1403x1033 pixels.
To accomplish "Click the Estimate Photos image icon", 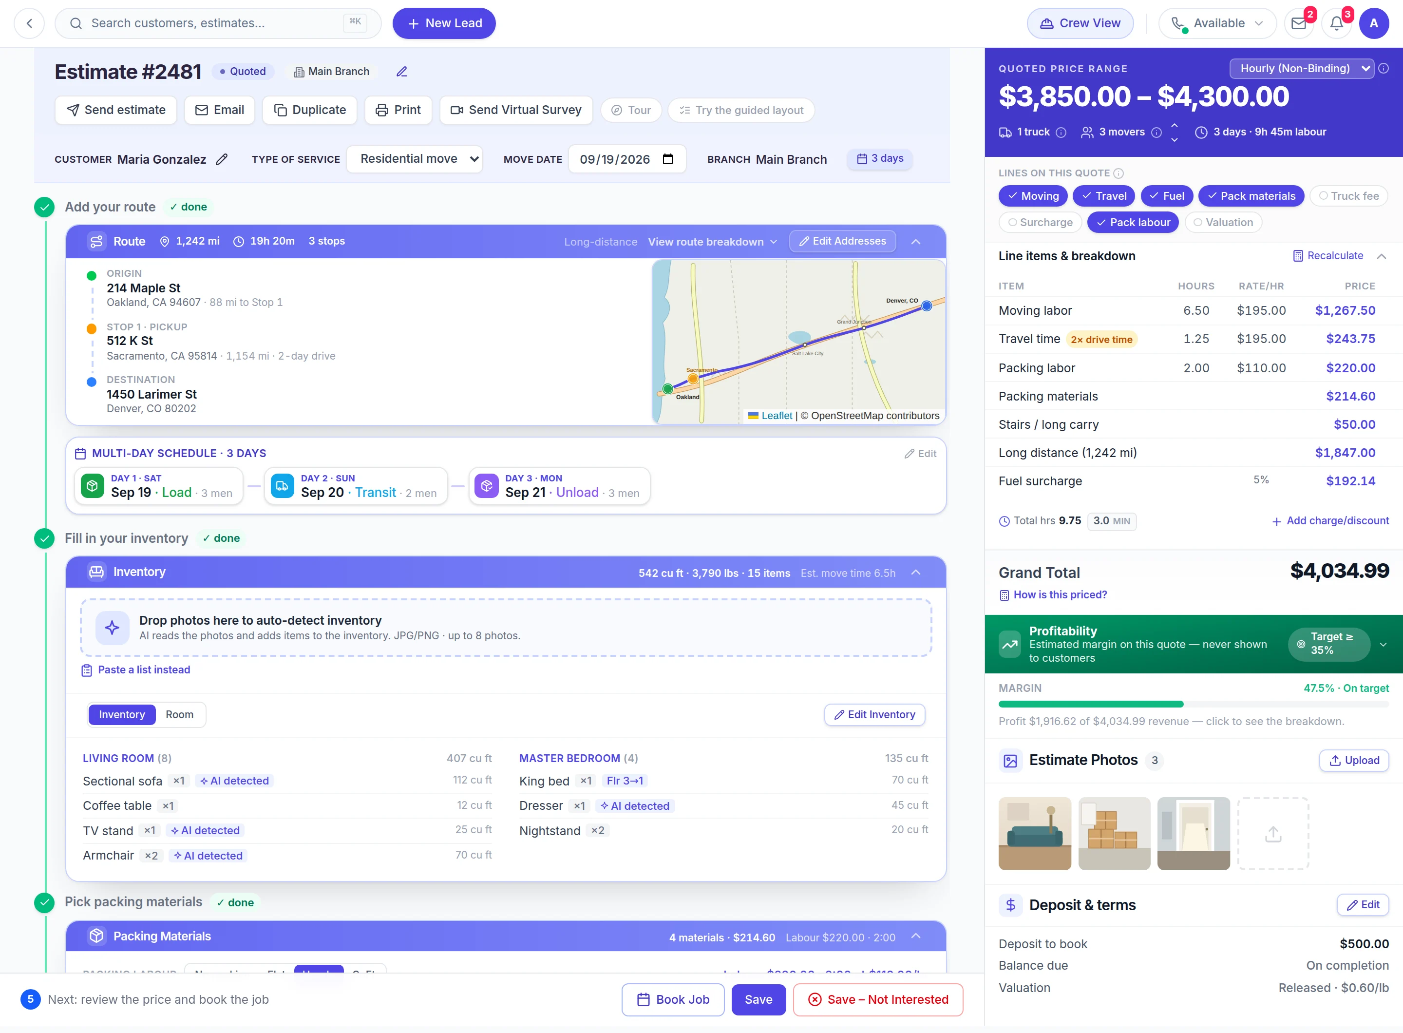I will pyautogui.click(x=1010, y=760).
